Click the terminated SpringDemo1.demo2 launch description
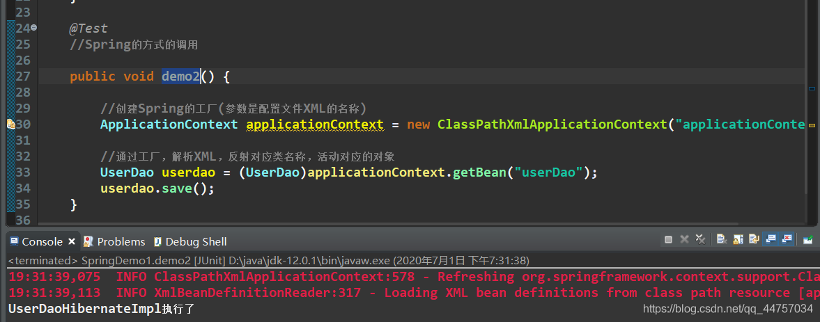820x322 pixels. 269,259
